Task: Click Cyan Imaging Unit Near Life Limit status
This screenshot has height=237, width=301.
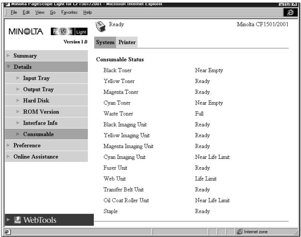Action: (212, 157)
